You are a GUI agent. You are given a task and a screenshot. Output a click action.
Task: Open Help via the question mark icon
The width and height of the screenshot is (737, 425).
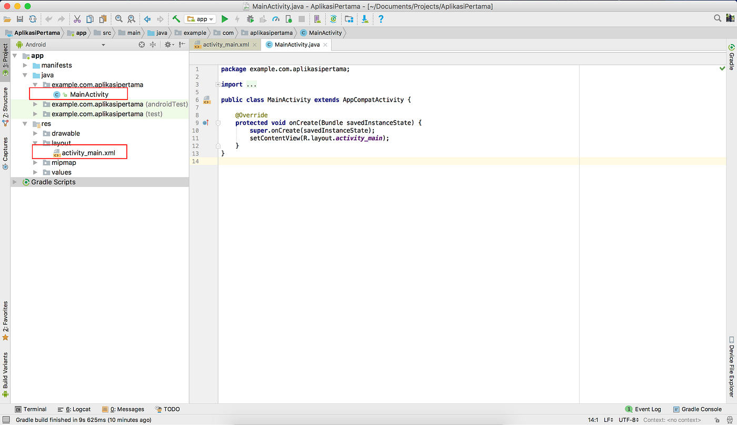(x=380, y=18)
